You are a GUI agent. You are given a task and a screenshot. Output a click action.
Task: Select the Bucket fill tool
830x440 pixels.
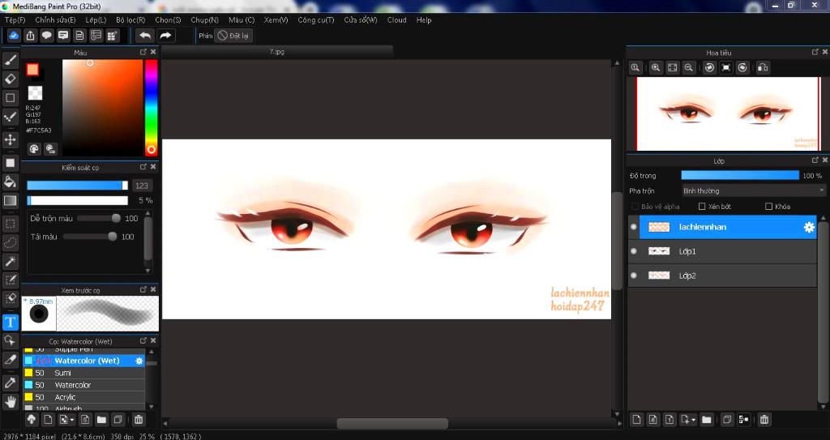[x=10, y=182]
